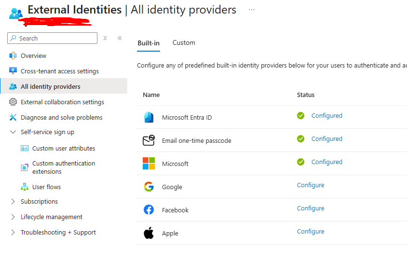Expand the Troubleshooting + Support section
Screen dimensions: 407x277
13,232
